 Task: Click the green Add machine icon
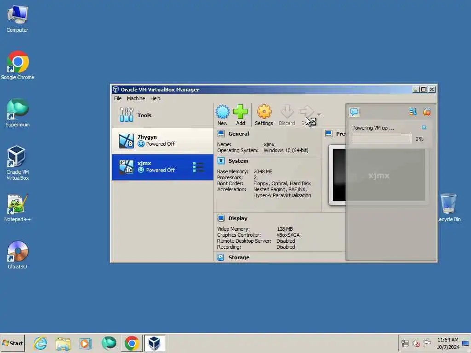tap(240, 115)
